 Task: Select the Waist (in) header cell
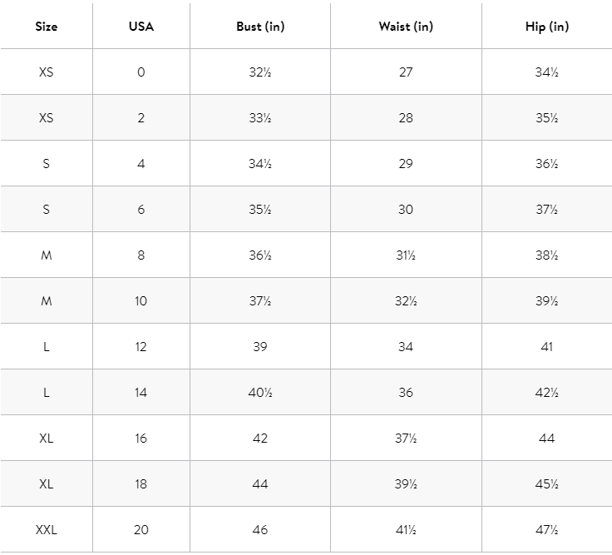[405, 27]
